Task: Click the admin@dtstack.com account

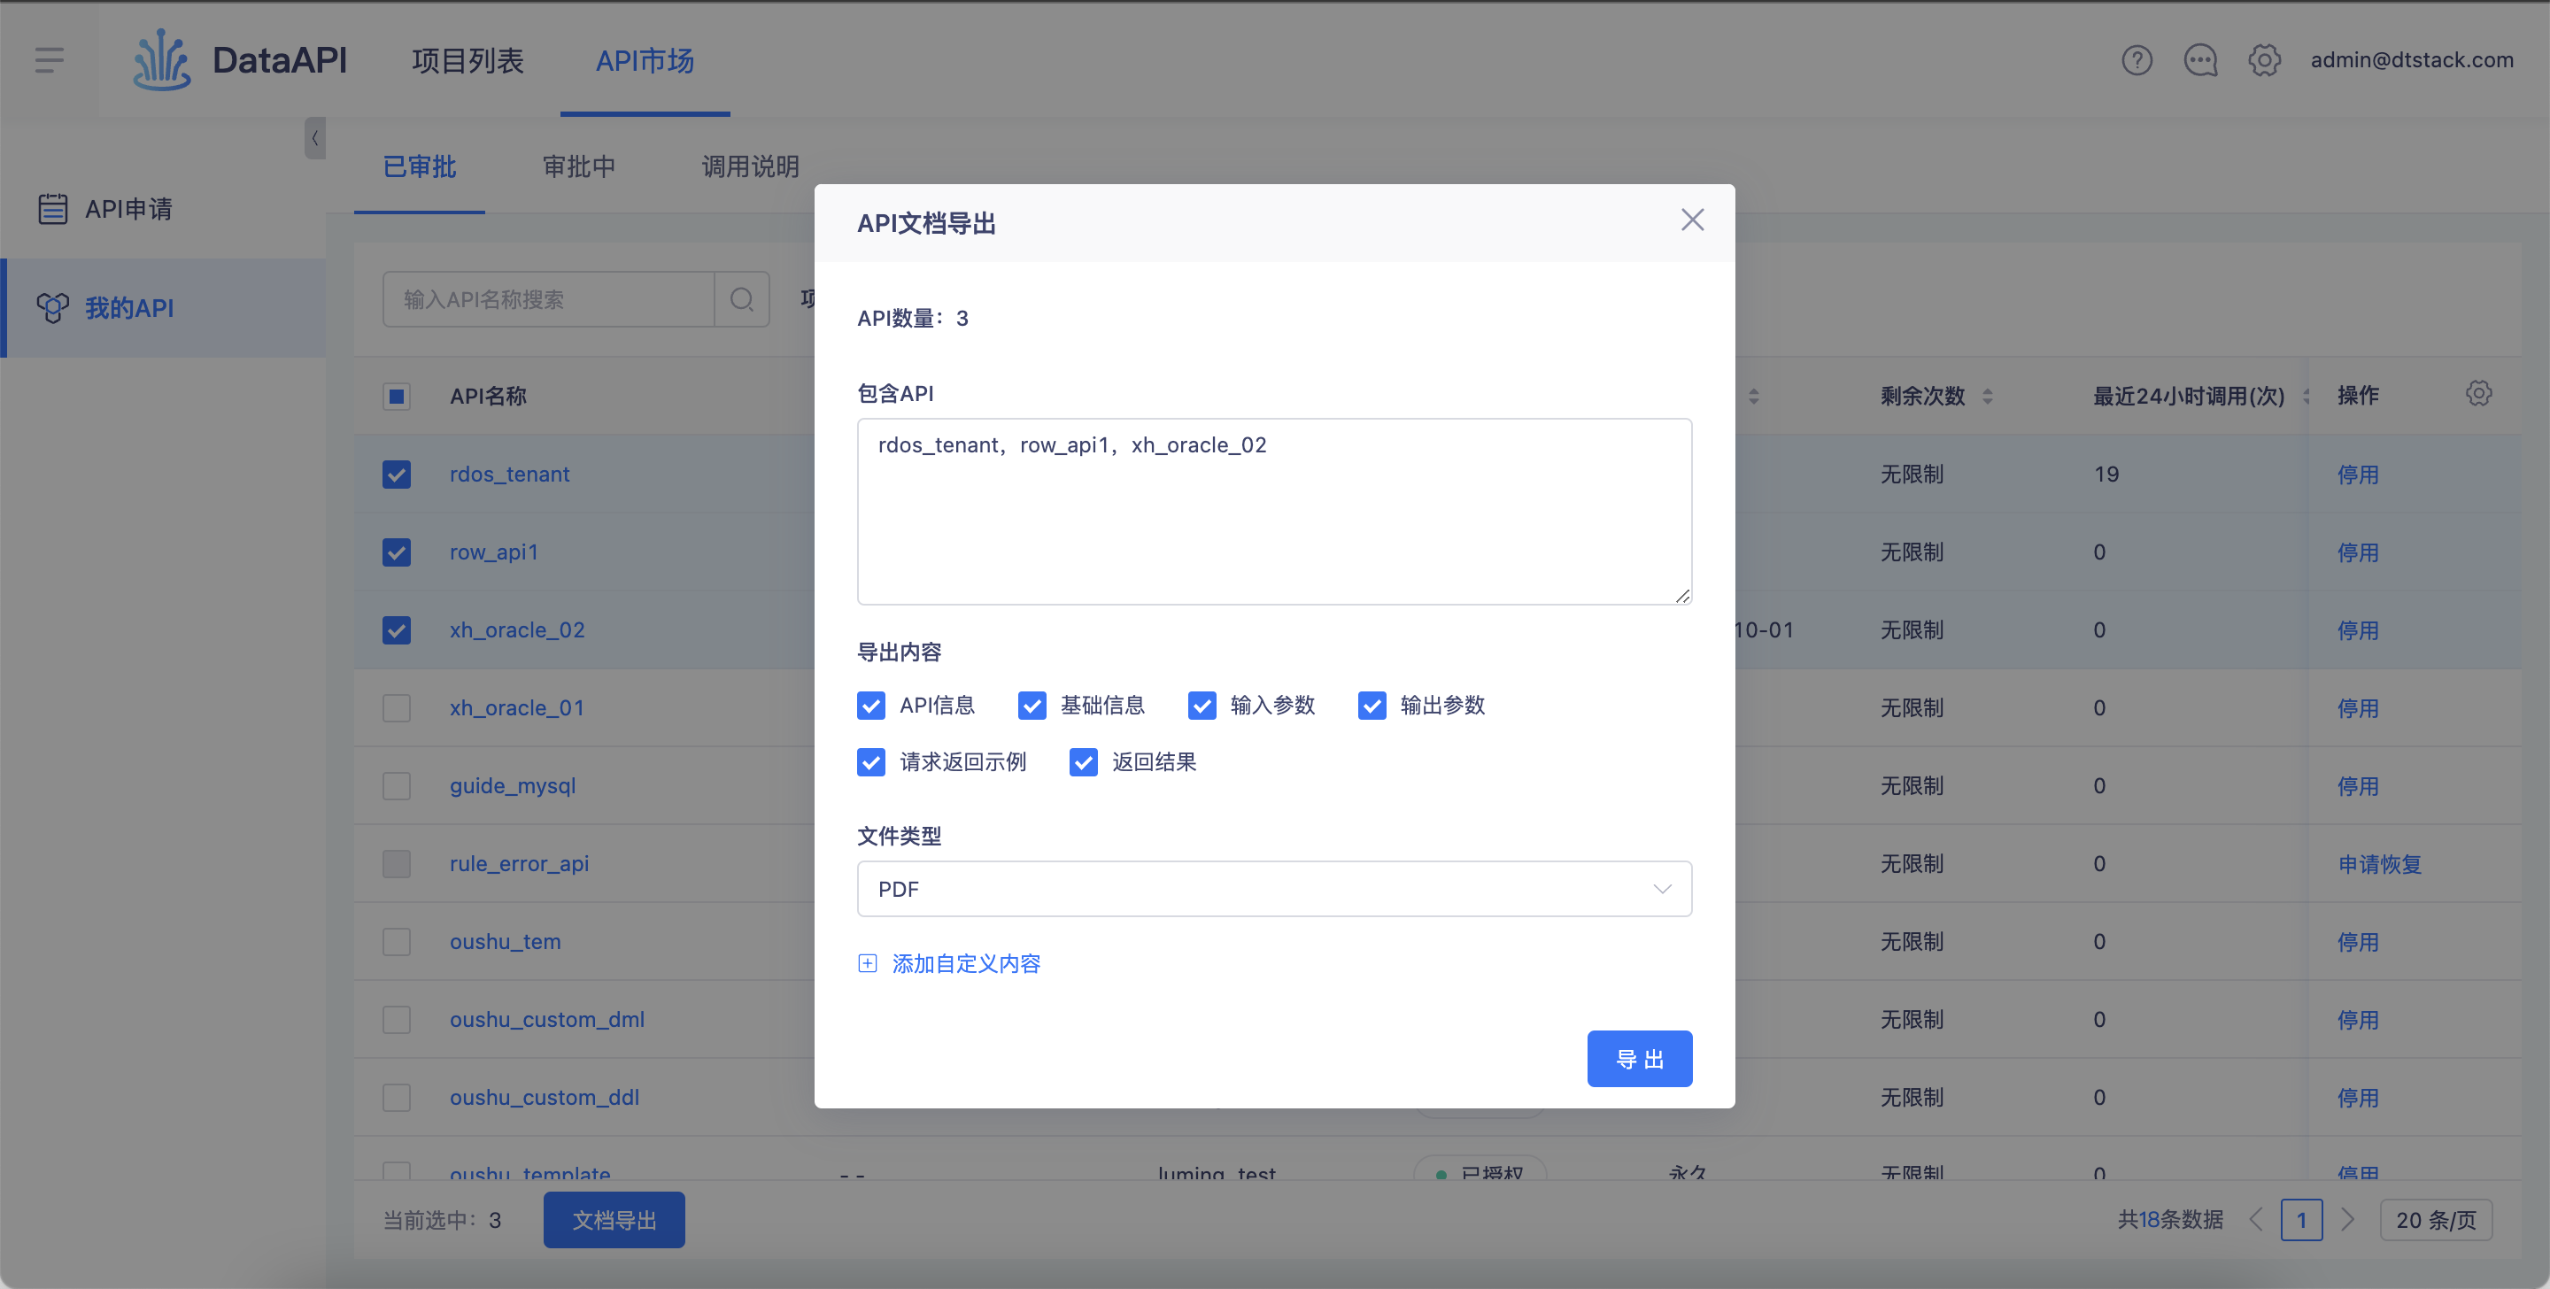Action: [x=2411, y=60]
